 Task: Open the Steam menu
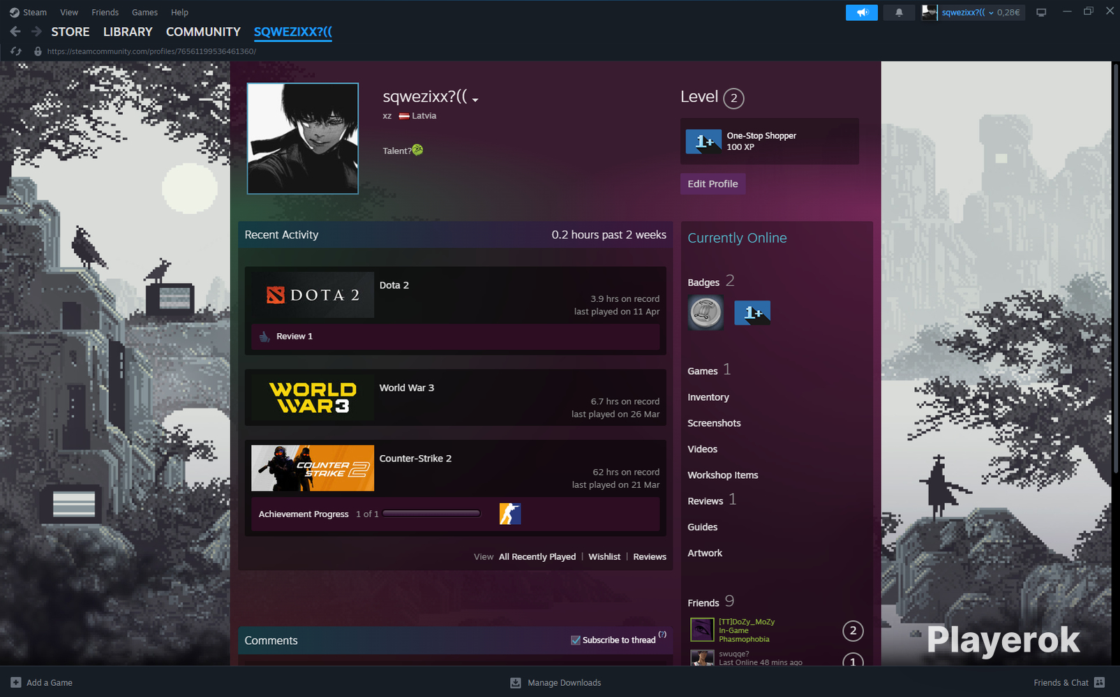[35, 13]
